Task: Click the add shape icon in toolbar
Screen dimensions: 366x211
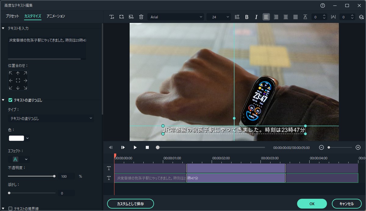Action: [x=122, y=17]
